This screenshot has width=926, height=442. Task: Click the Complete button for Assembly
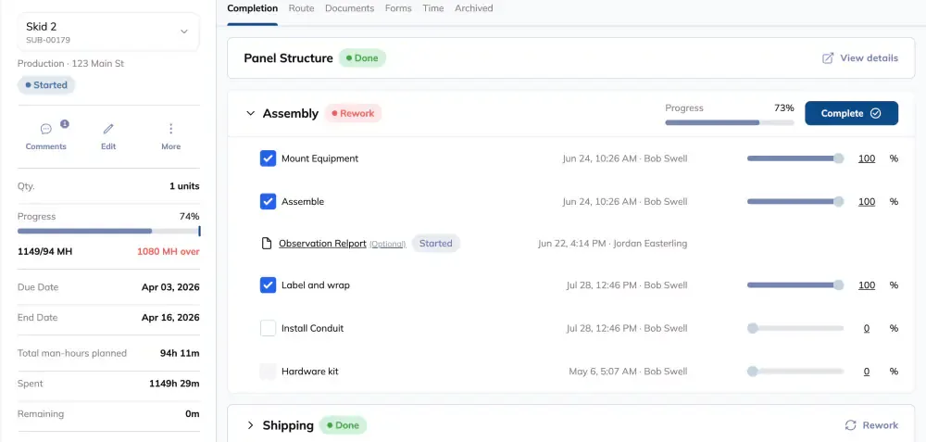click(851, 113)
